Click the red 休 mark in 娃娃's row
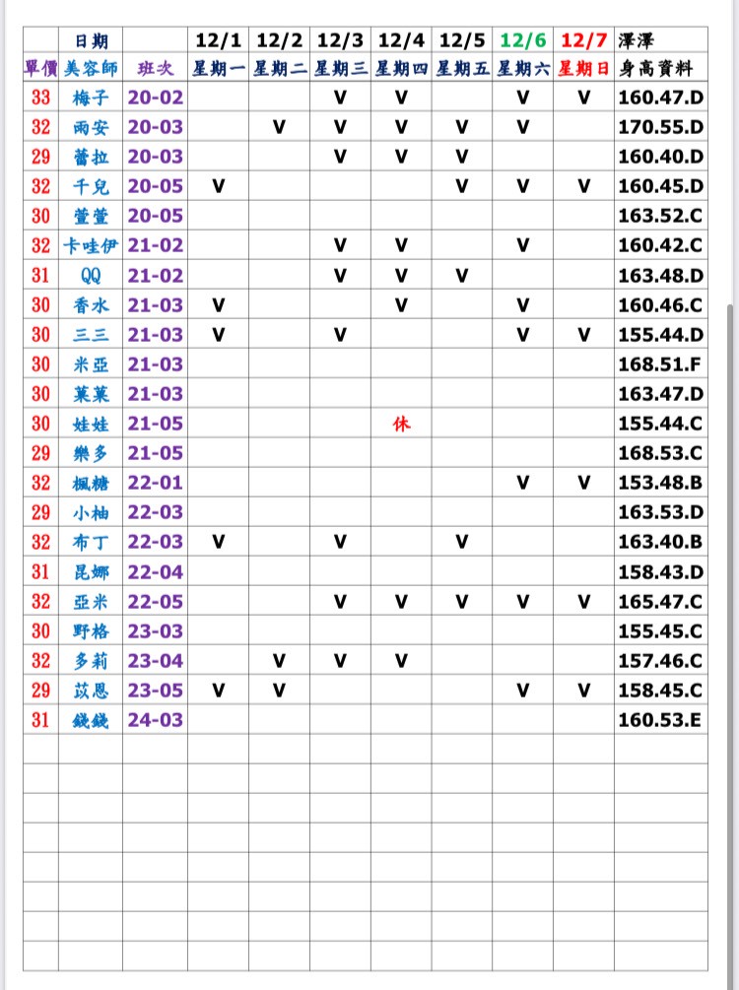The width and height of the screenshot is (739, 990). [401, 424]
